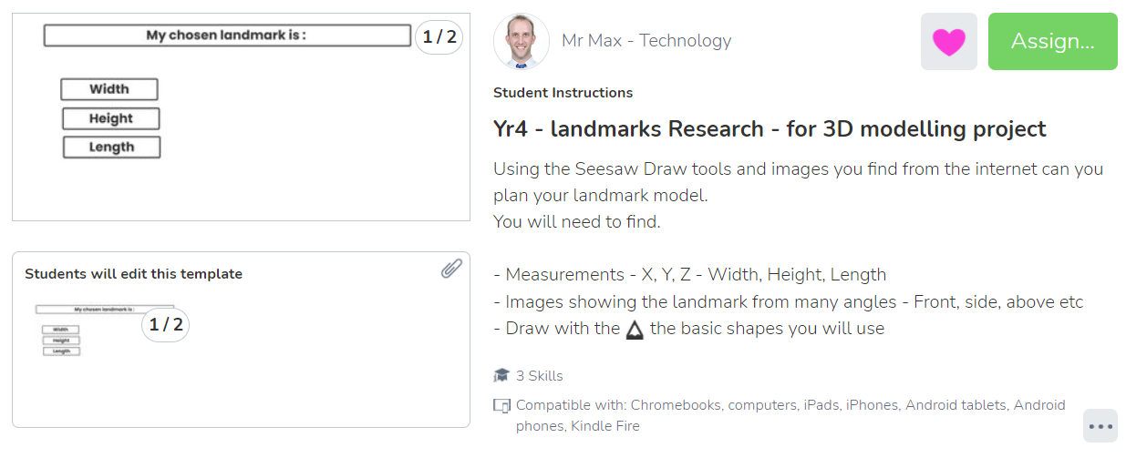Click the paperclip attachment icon
Image resolution: width=1126 pixels, height=458 pixels.
(x=451, y=268)
